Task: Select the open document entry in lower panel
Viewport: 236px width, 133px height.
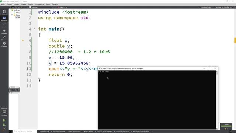Action: [x=14, y=93]
